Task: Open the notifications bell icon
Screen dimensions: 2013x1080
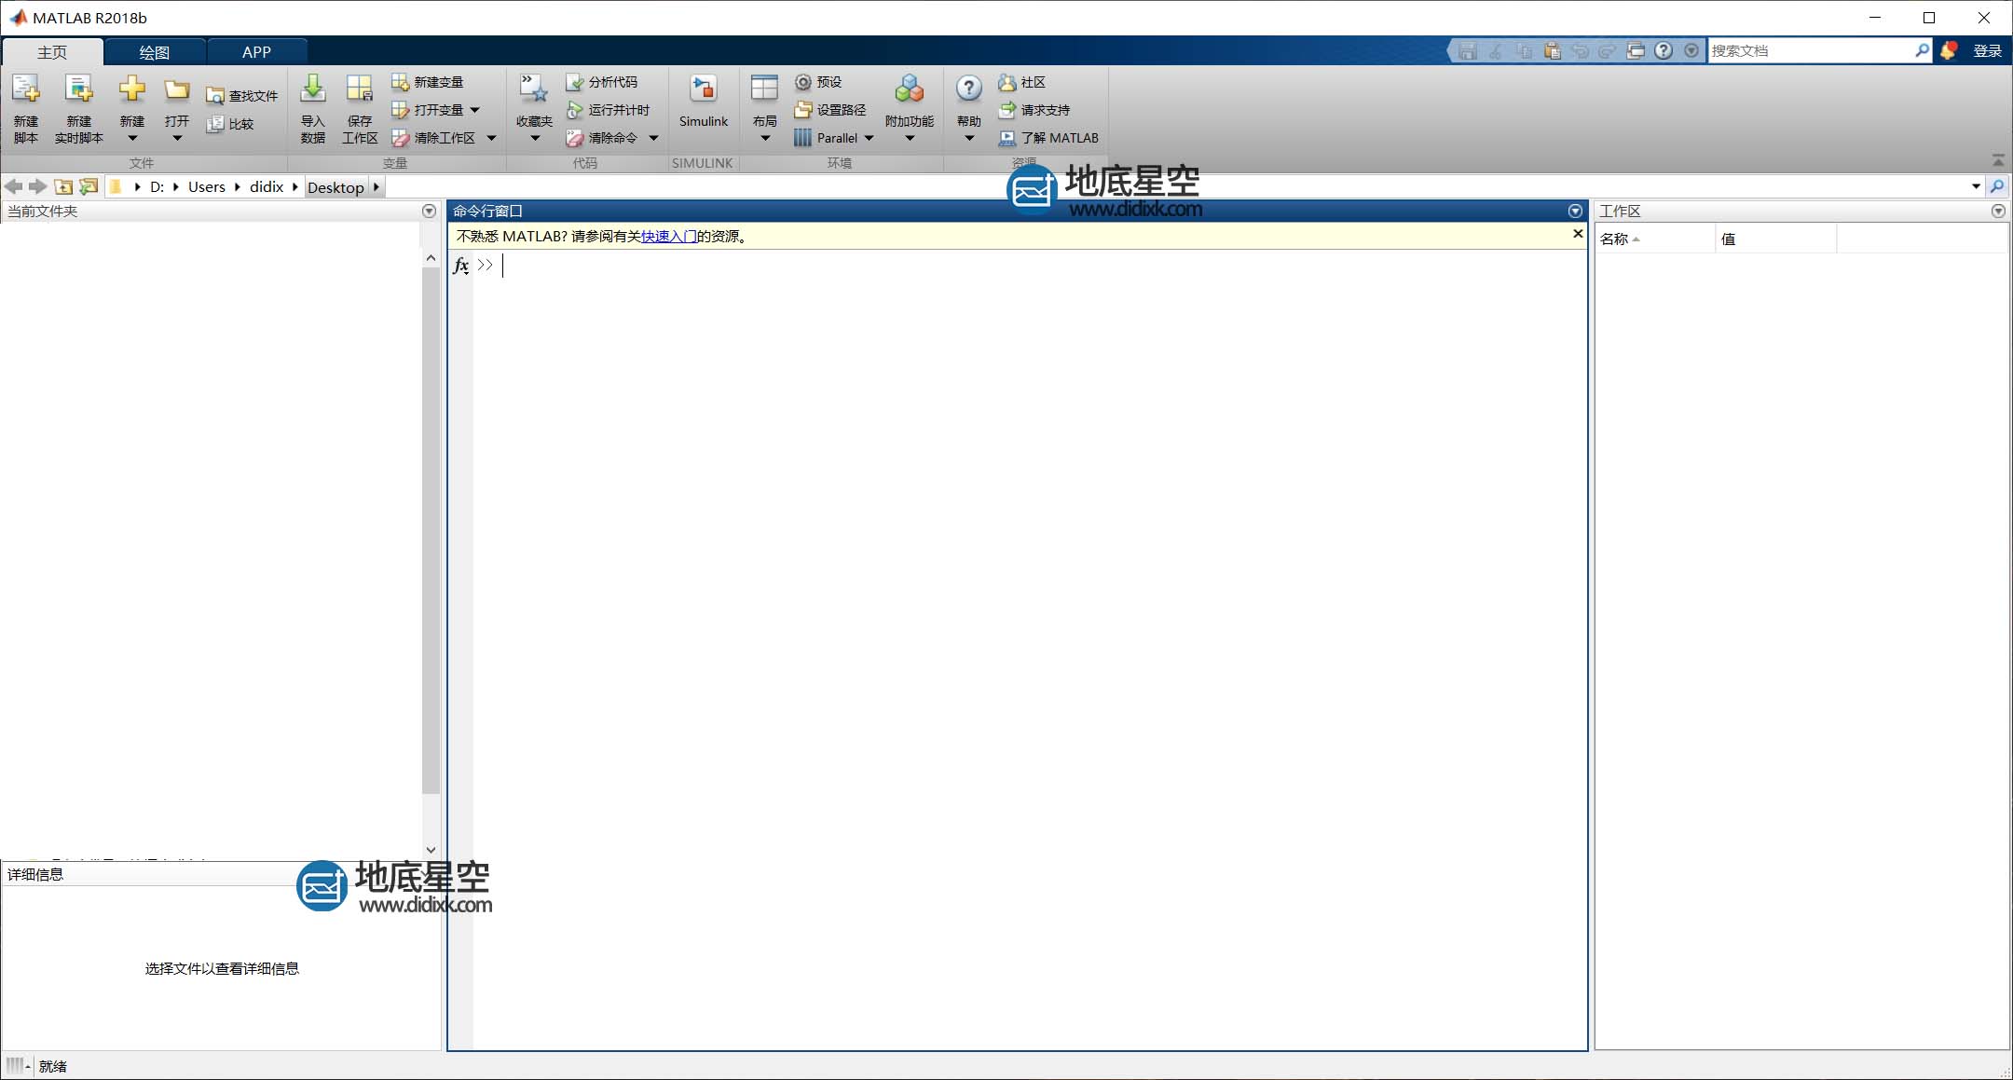Action: (1949, 51)
